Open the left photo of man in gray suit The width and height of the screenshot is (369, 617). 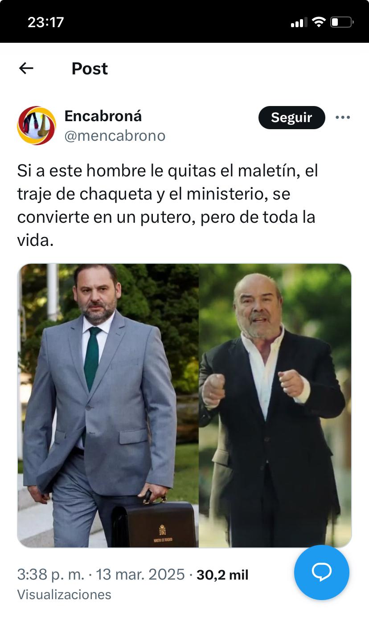108,405
